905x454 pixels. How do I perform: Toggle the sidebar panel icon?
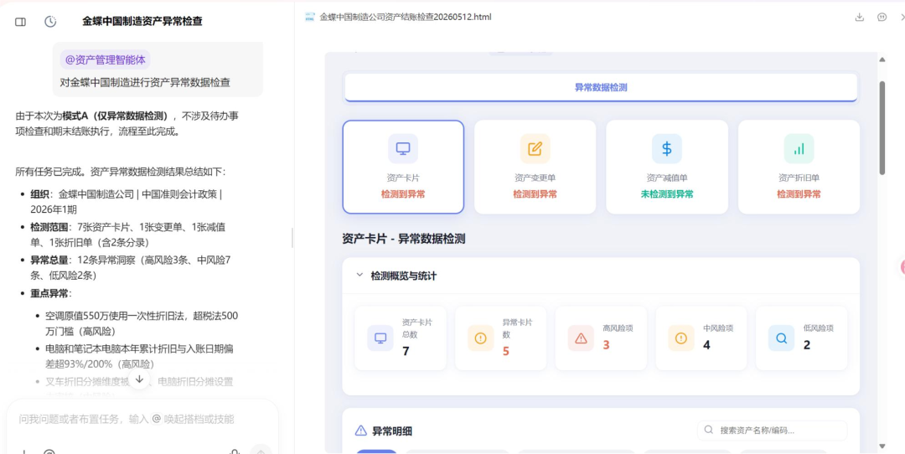point(20,22)
